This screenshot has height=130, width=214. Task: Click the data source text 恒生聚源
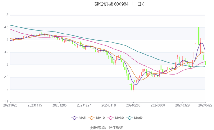click(x=116, y=128)
